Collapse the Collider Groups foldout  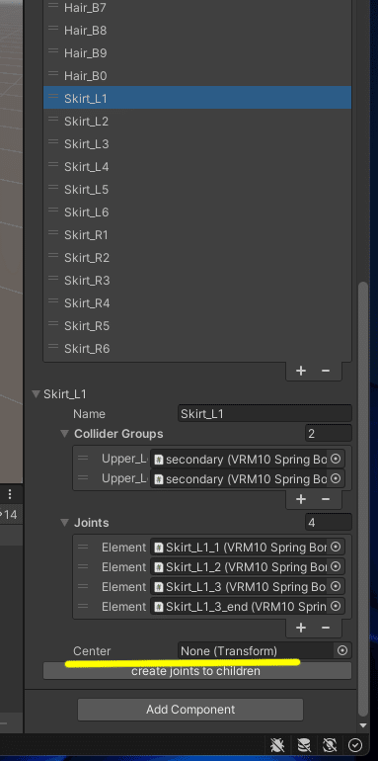point(65,434)
